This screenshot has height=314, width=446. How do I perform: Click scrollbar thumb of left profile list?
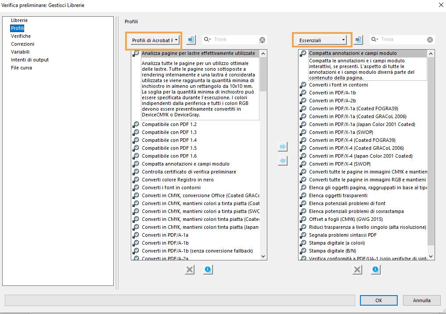(263, 74)
